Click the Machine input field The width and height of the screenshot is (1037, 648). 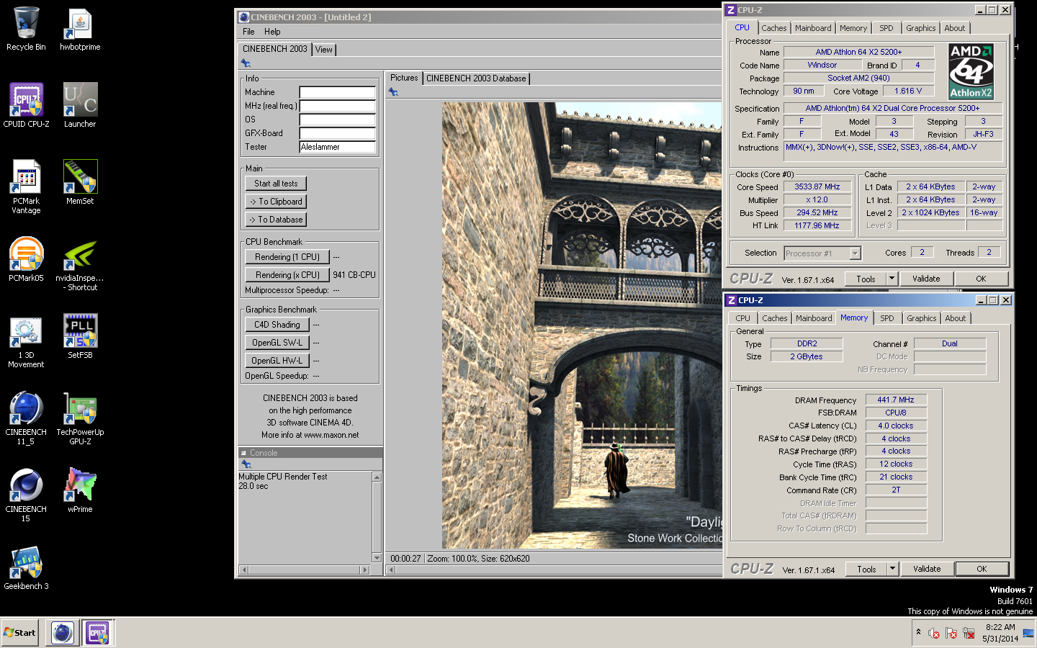click(337, 92)
